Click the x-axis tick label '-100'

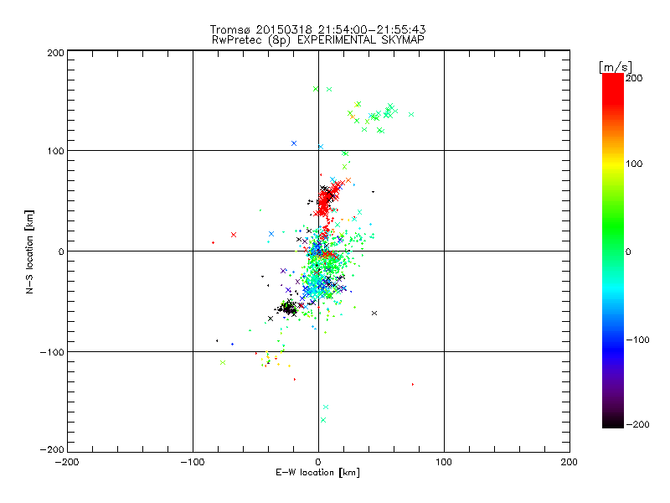coord(193,462)
